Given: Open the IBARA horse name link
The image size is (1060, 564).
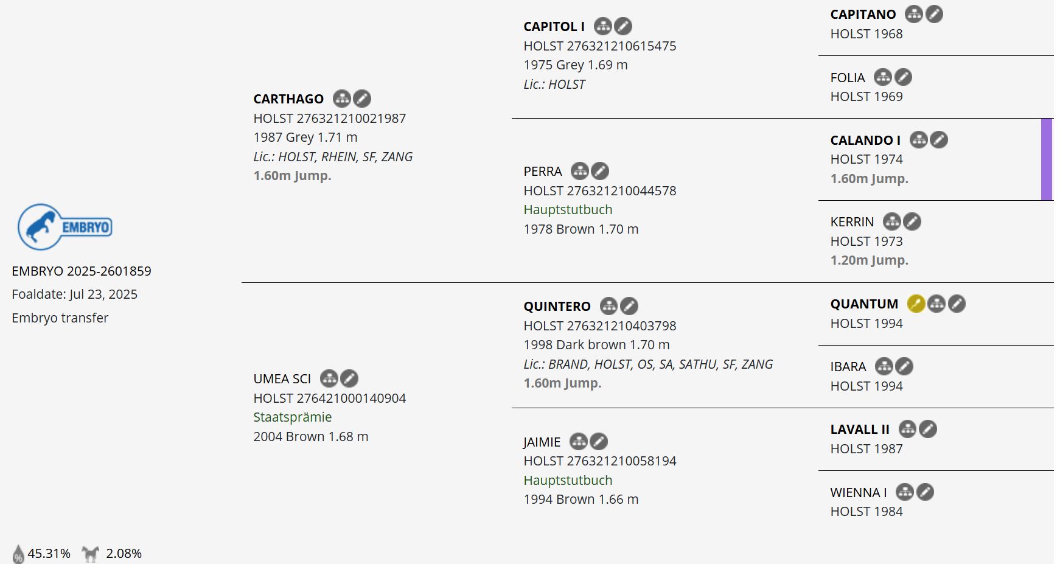Looking at the screenshot, I should tap(848, 367).
